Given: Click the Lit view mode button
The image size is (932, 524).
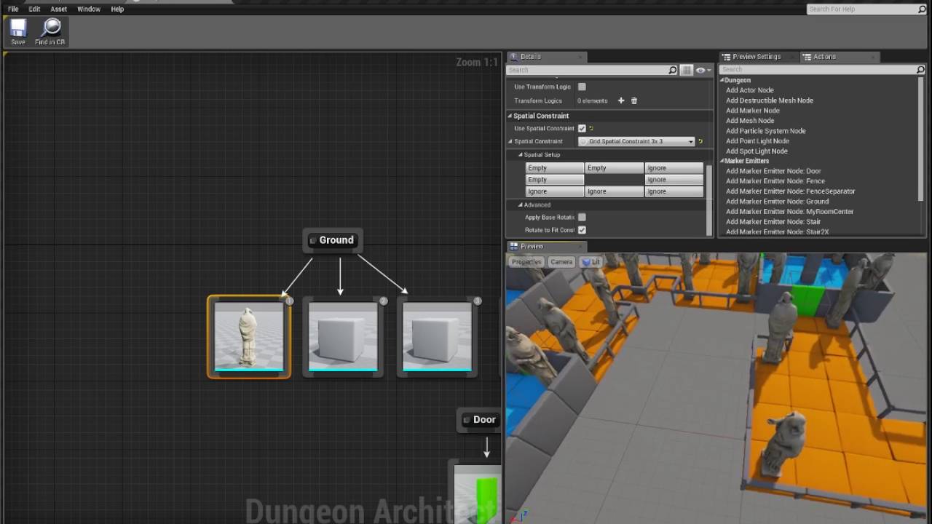Looking at the screenshot, I should (x=591, y=262).
